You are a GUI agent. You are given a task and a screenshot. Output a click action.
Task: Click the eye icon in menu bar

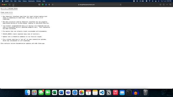pos(137,1)
